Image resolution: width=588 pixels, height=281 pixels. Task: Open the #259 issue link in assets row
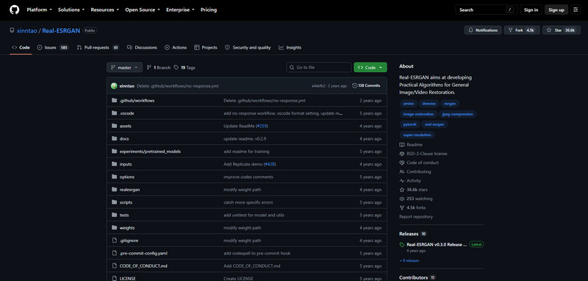[x=262, y=126]
